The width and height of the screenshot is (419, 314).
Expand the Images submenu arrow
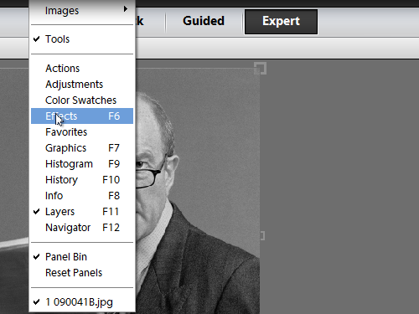pyautogui.click(x=126, y=9)
